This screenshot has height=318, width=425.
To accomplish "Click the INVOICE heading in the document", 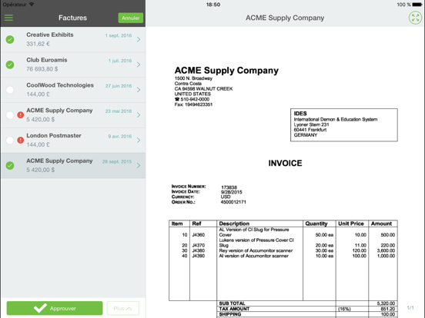I will [285, 163].
